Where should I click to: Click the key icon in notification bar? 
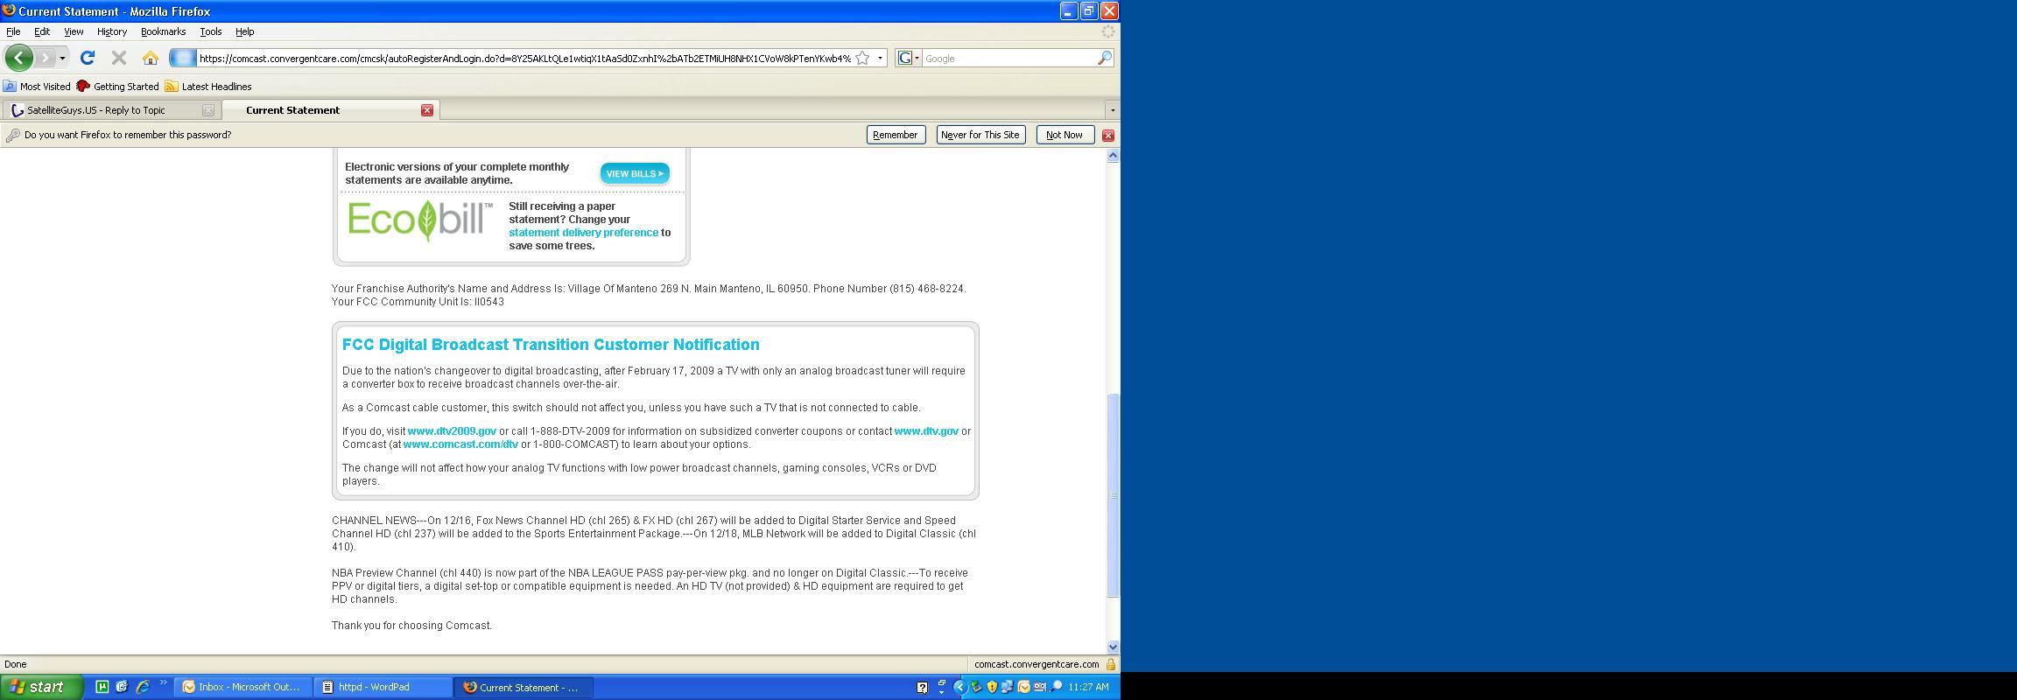click(12, 135)
